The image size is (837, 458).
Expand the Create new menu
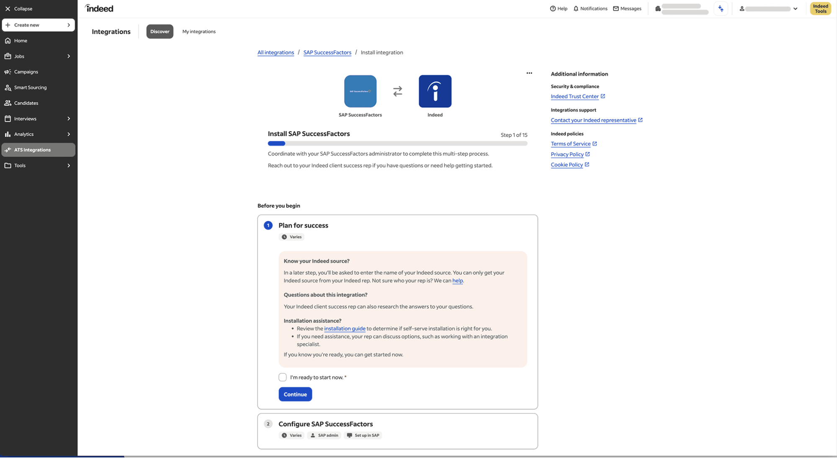click(38, 25)
